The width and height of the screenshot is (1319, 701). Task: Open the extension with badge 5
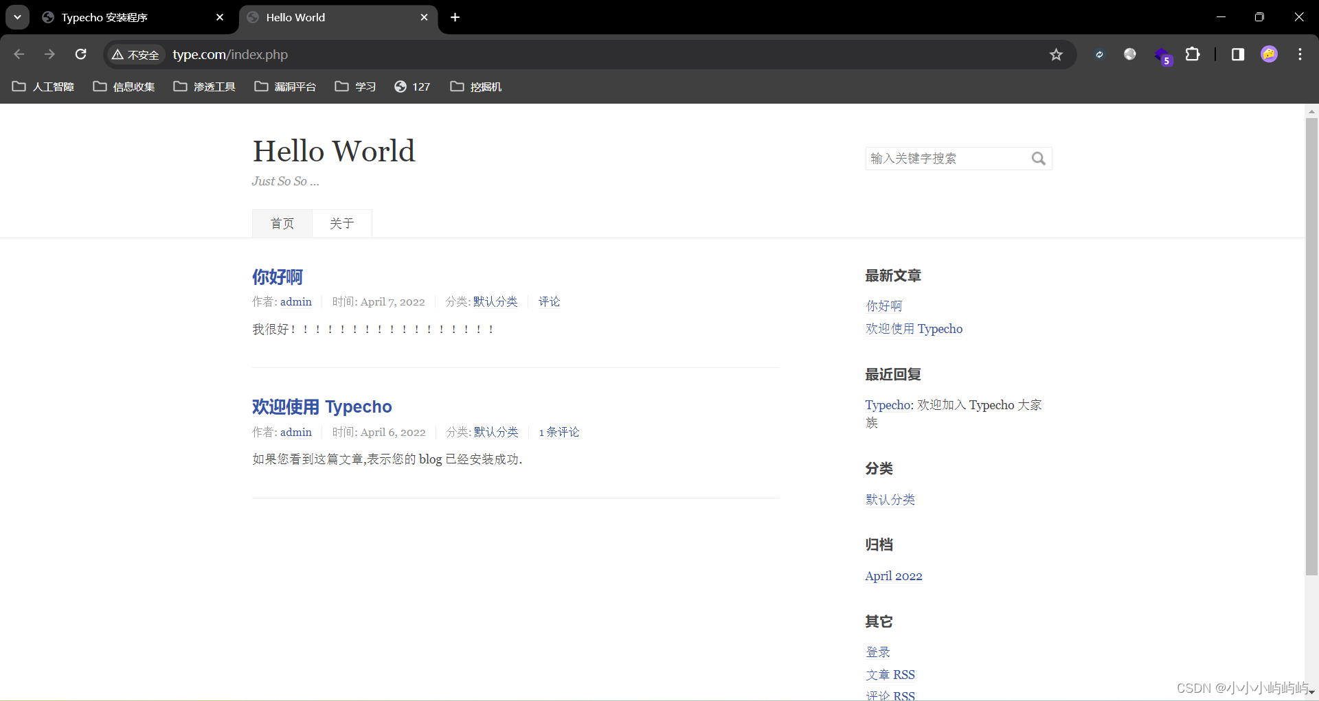pyautogui.click(x=1162, y=56)
